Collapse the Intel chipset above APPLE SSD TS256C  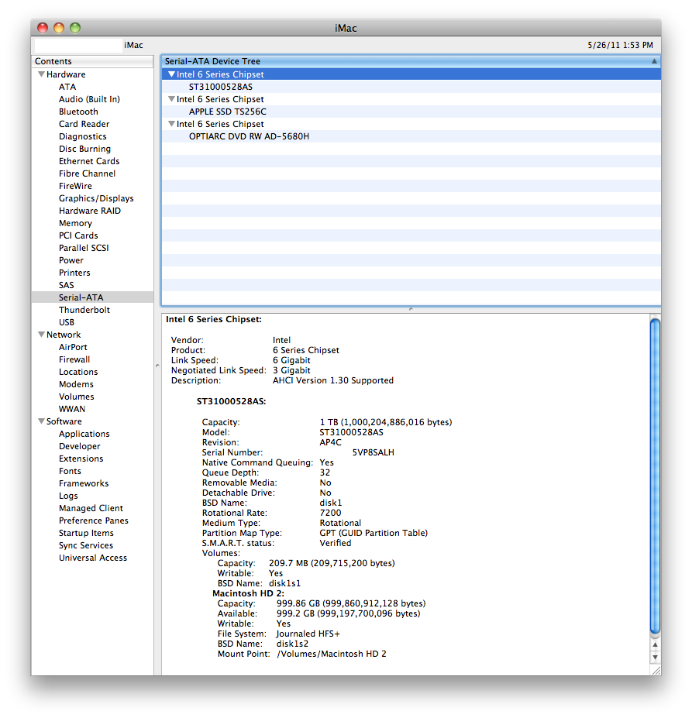171,99
